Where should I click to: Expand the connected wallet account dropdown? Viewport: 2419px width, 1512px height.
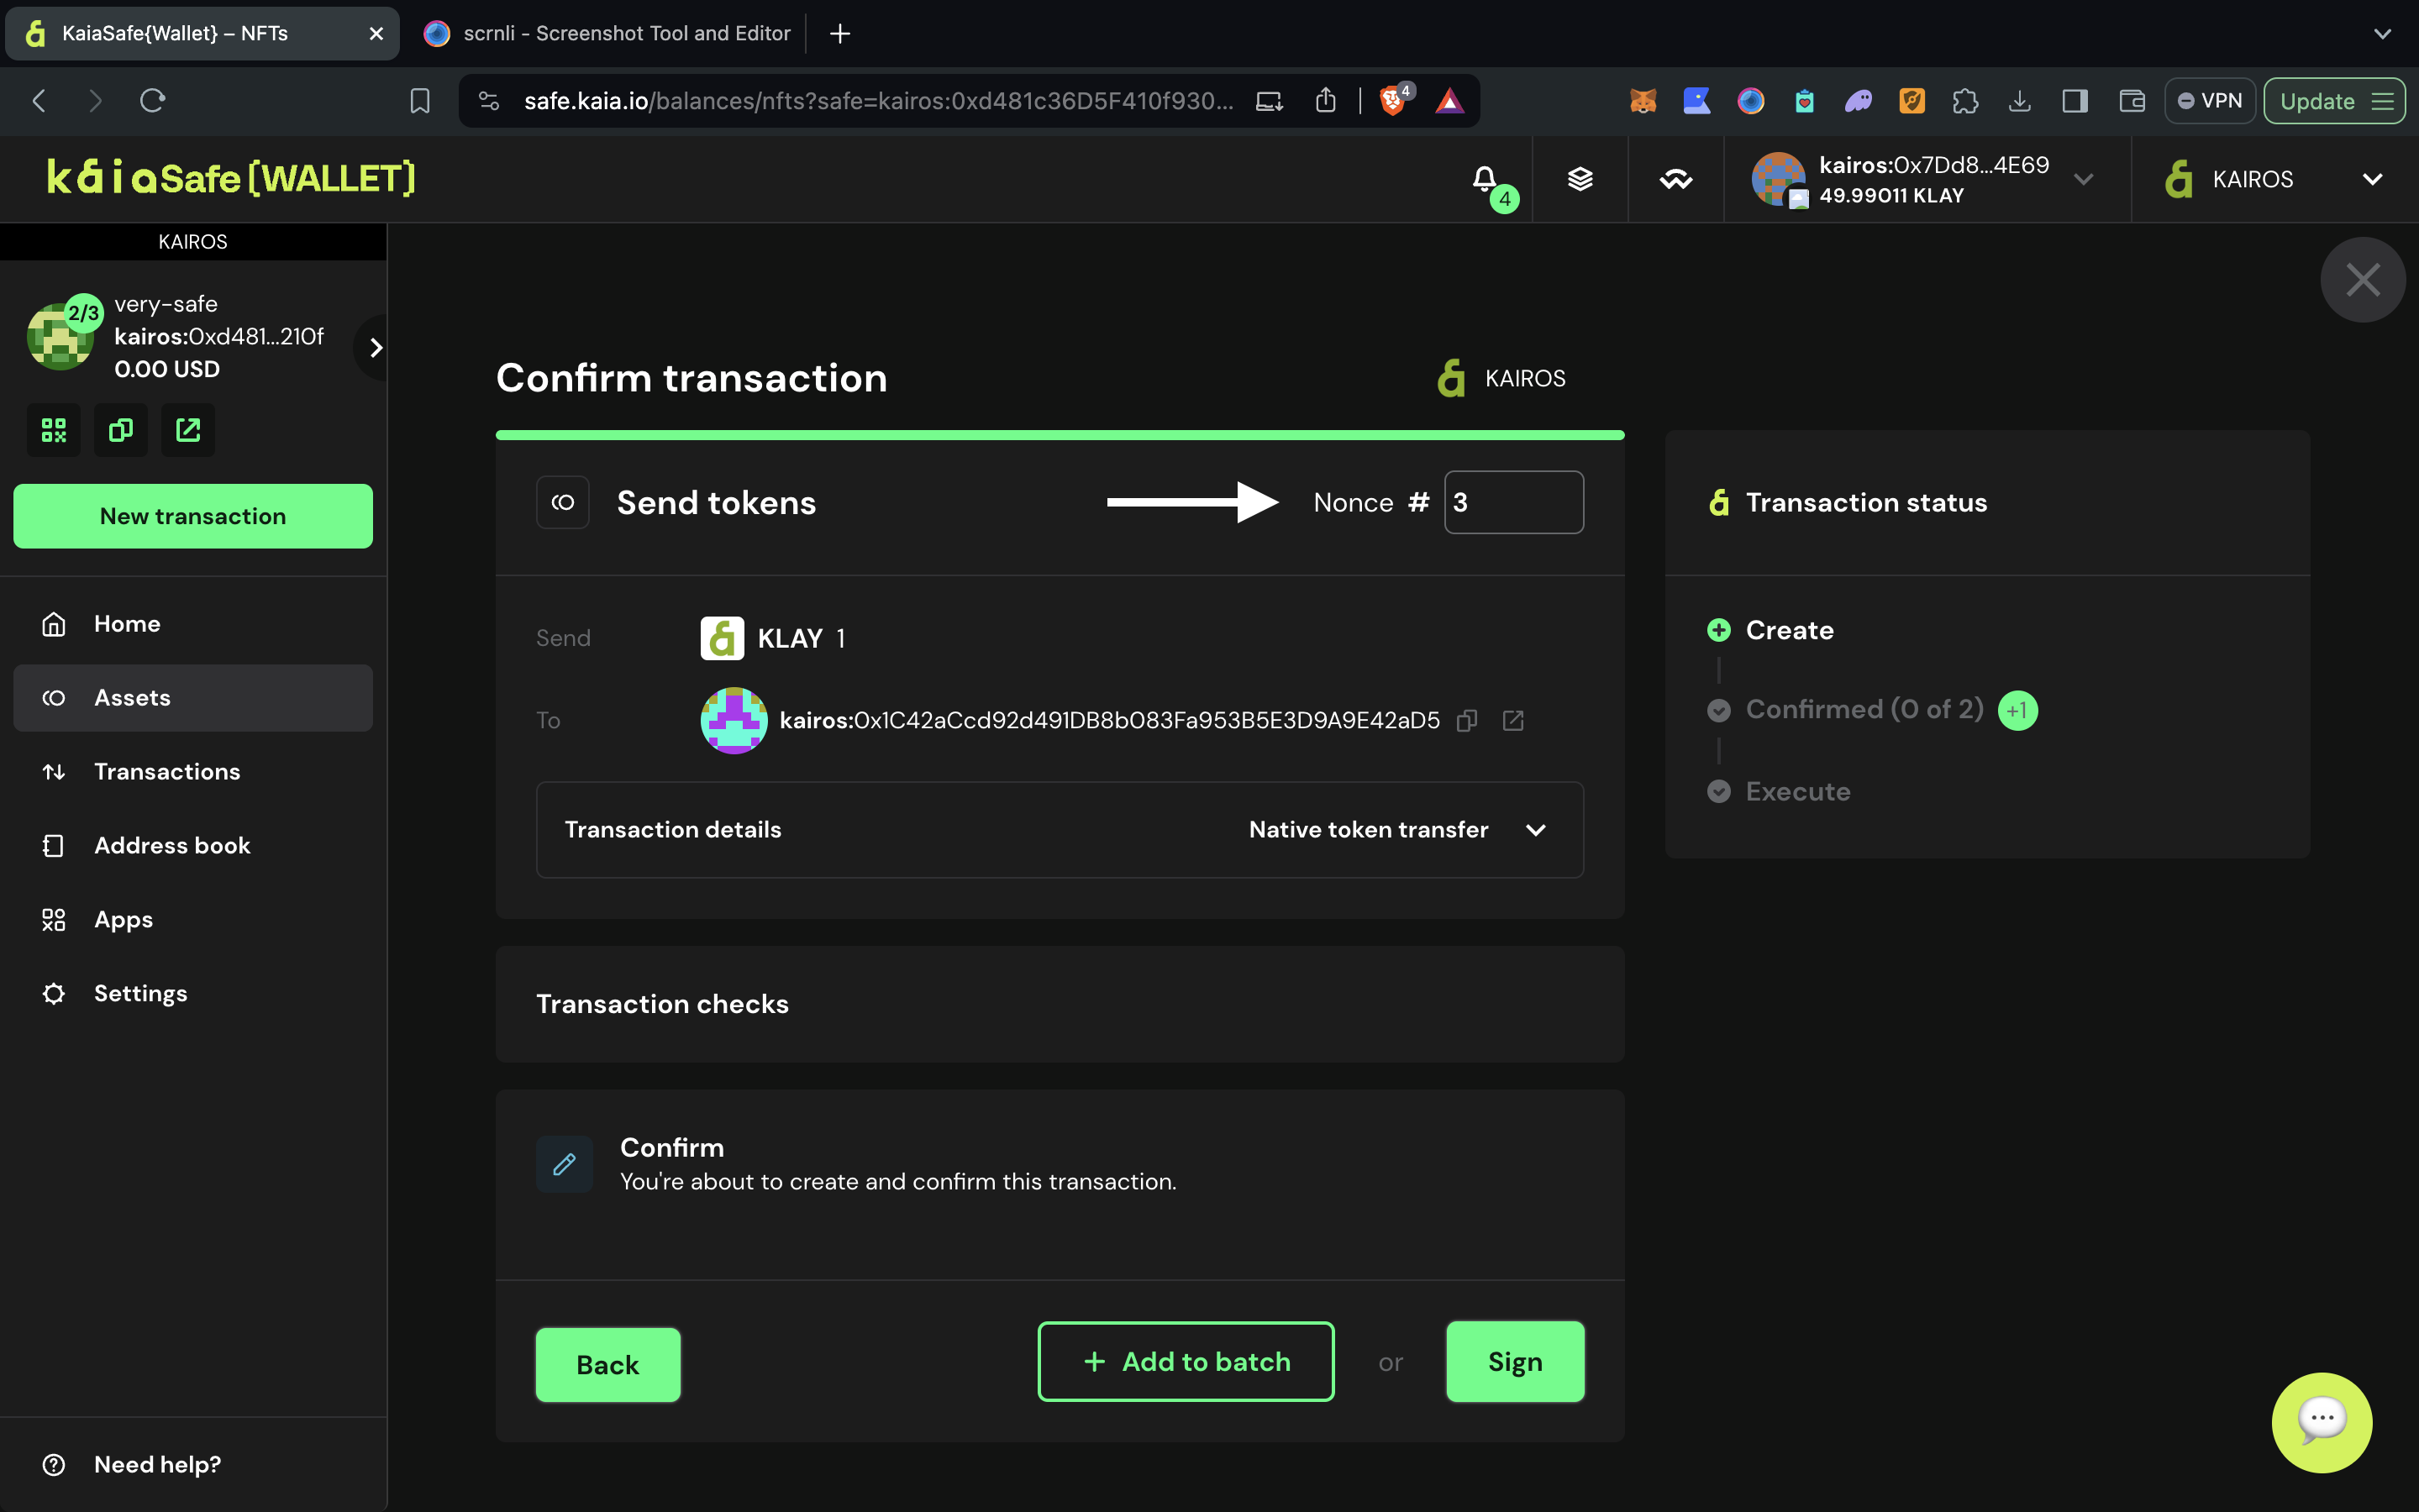(x=2084, y=179)
